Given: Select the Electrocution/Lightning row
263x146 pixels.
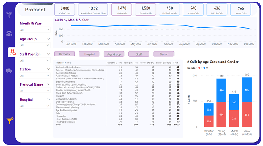Looking at the screenshot, I should click(x=117, y=108).
